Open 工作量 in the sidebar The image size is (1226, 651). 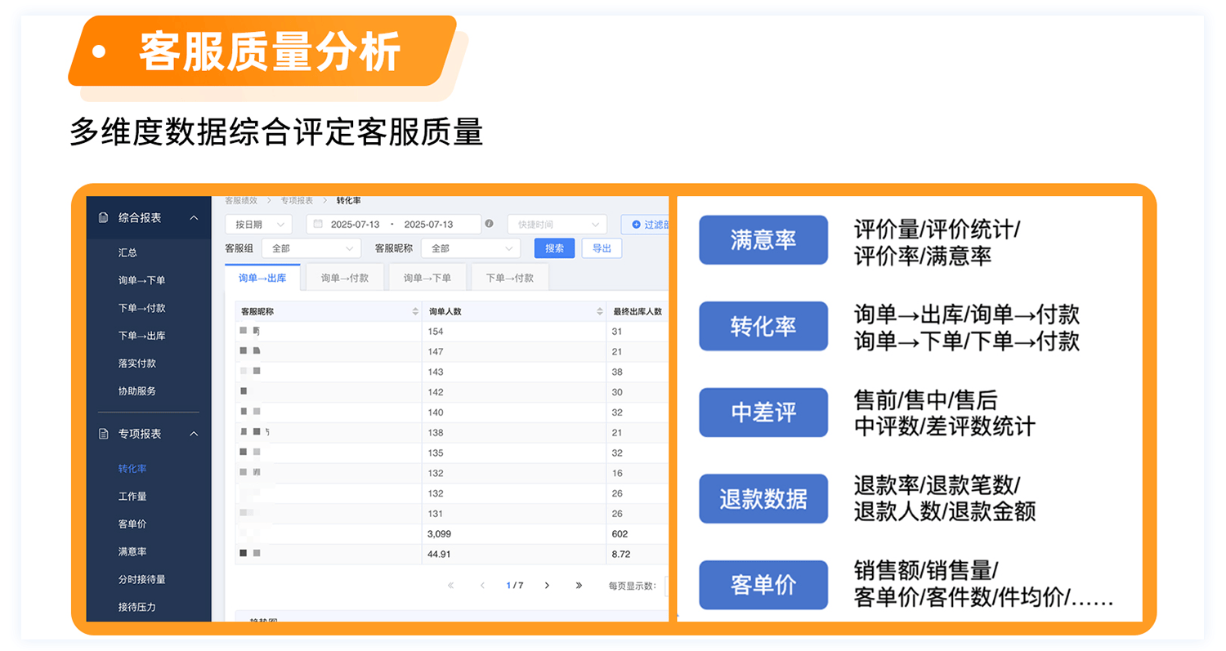132,497
